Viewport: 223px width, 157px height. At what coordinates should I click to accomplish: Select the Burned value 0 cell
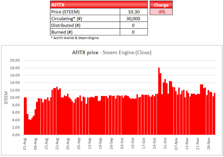[x=134, y=32]
